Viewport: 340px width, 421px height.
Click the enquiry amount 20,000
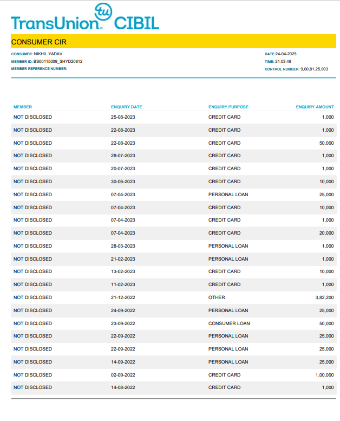pyautogui.click(x=326, y=233)
